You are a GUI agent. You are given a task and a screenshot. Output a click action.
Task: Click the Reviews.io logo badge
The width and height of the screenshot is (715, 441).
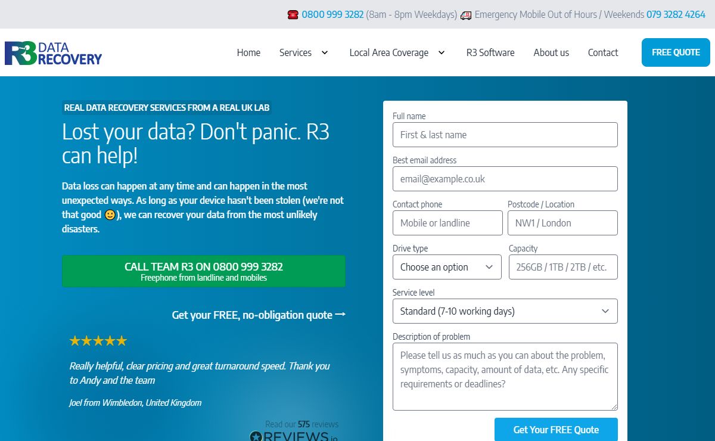coord(293,435)
